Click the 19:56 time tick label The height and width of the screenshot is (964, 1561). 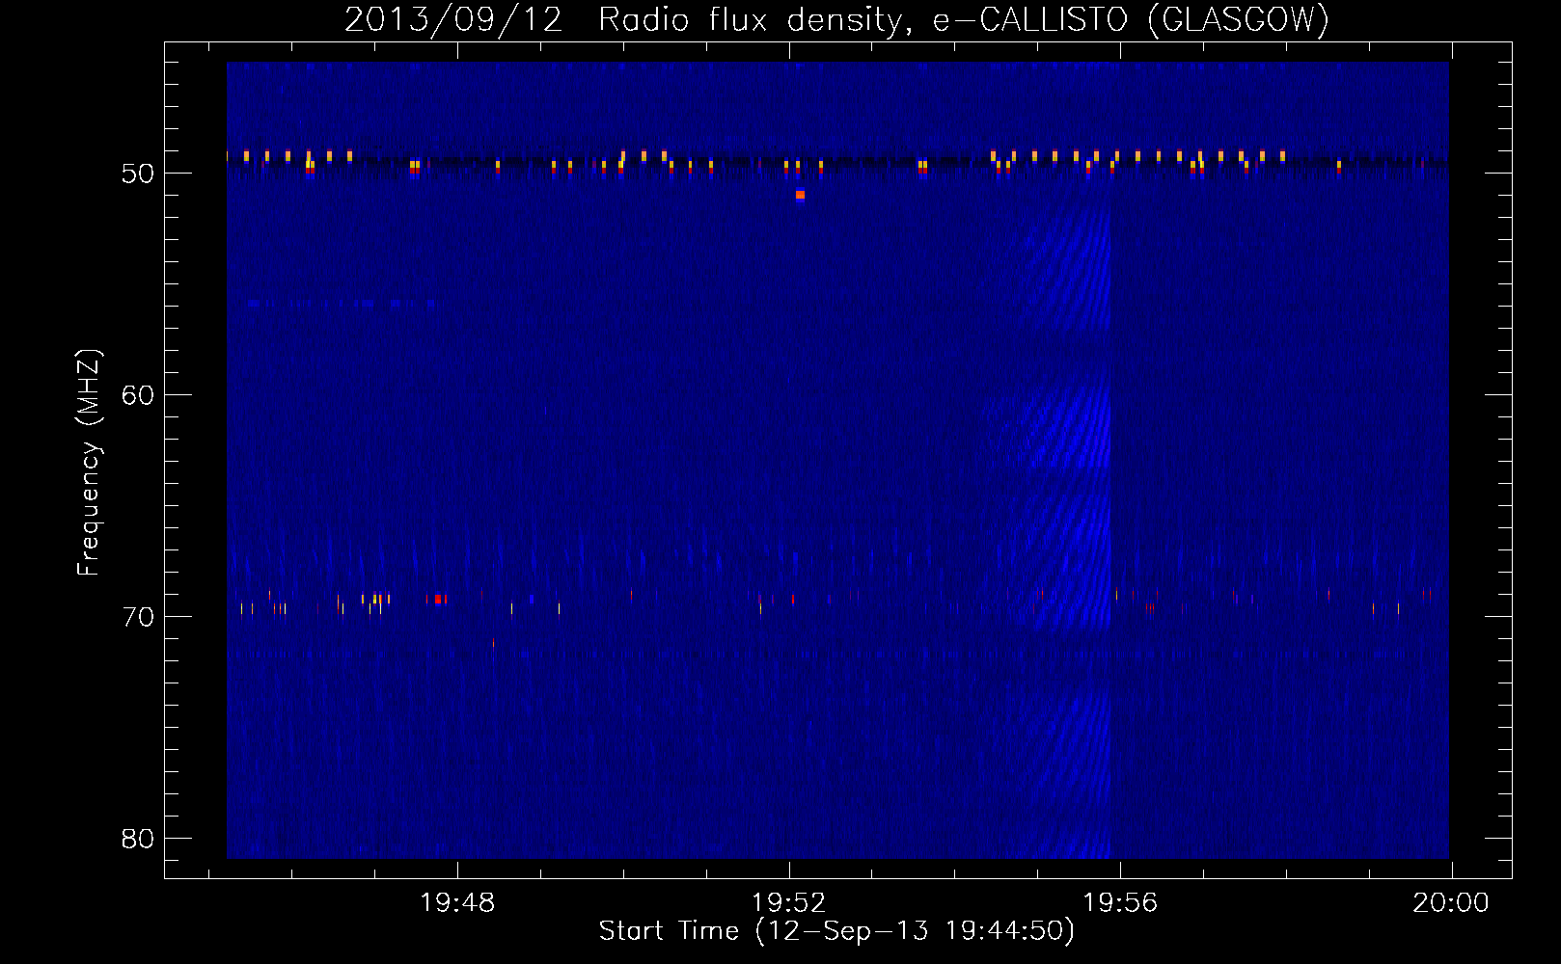point(1120,903)
